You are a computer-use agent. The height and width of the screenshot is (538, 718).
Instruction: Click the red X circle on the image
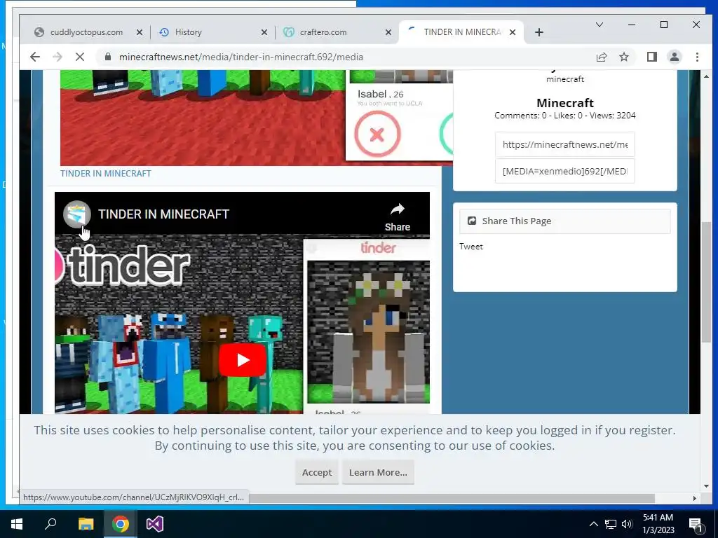pos(377,134)
